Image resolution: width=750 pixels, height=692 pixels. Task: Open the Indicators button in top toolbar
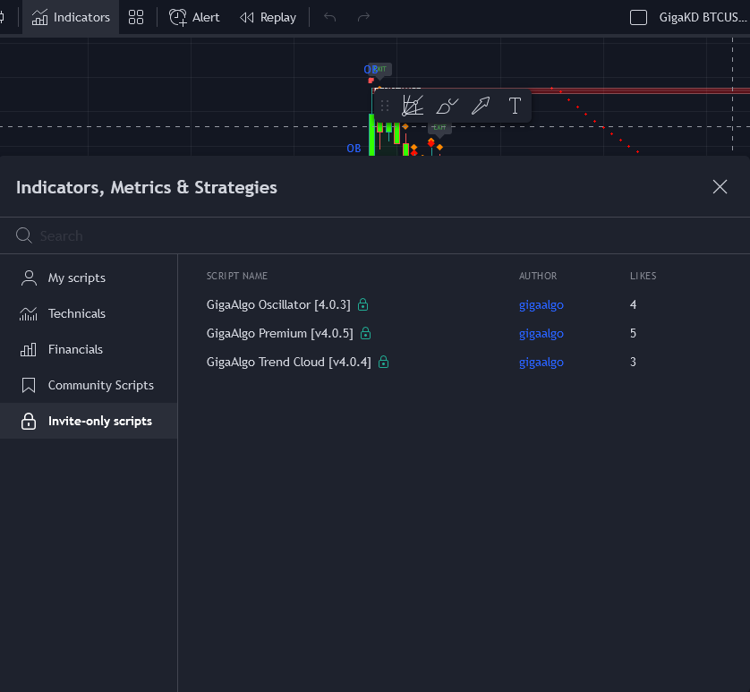tap(71, 17)
